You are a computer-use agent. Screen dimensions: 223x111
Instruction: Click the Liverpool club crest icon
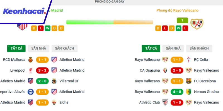click(x=31, y=70)
